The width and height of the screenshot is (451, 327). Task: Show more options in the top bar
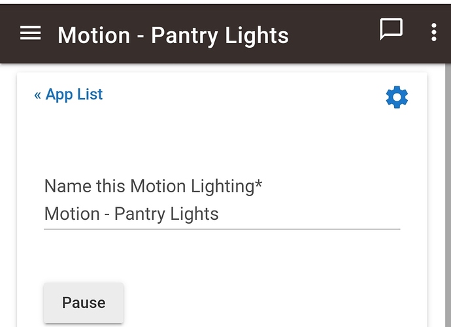434,32
